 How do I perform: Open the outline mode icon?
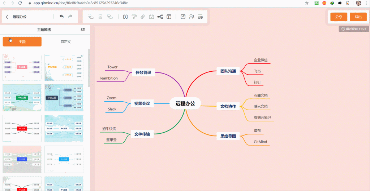201,17
